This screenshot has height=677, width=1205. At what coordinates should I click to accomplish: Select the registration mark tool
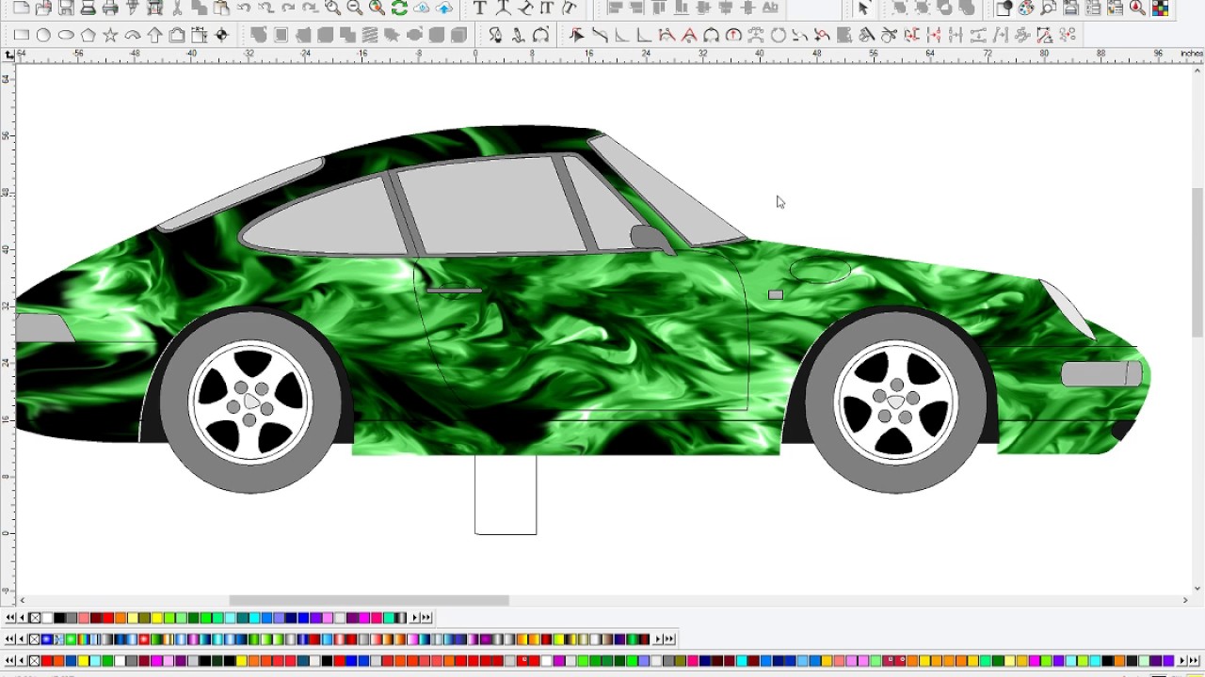pyautogui.click(x=222, y=35)
